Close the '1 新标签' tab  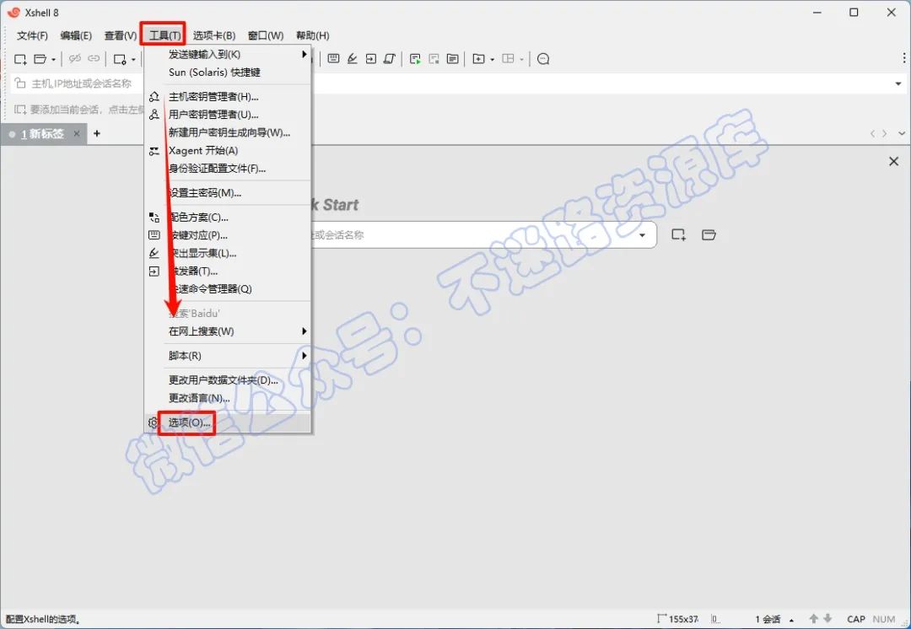pos(77,133)
